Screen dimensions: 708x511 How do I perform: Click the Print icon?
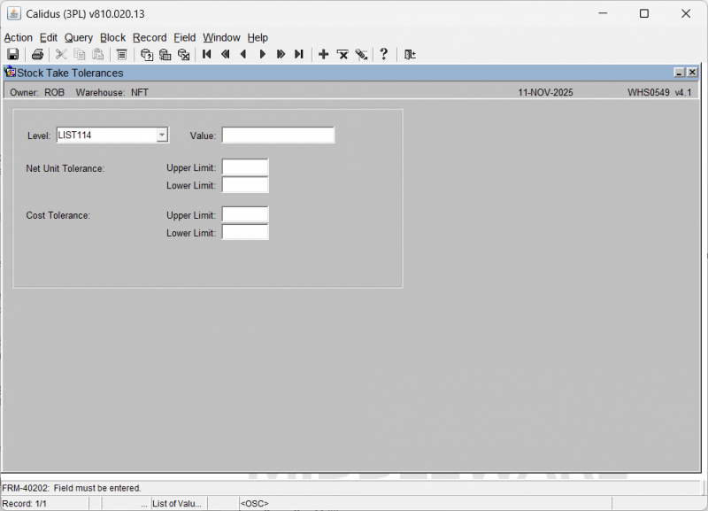[37, 55]
